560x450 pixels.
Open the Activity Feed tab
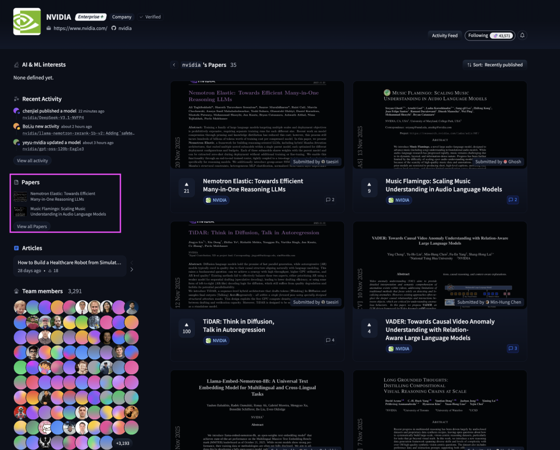click(x=444, y=35)
